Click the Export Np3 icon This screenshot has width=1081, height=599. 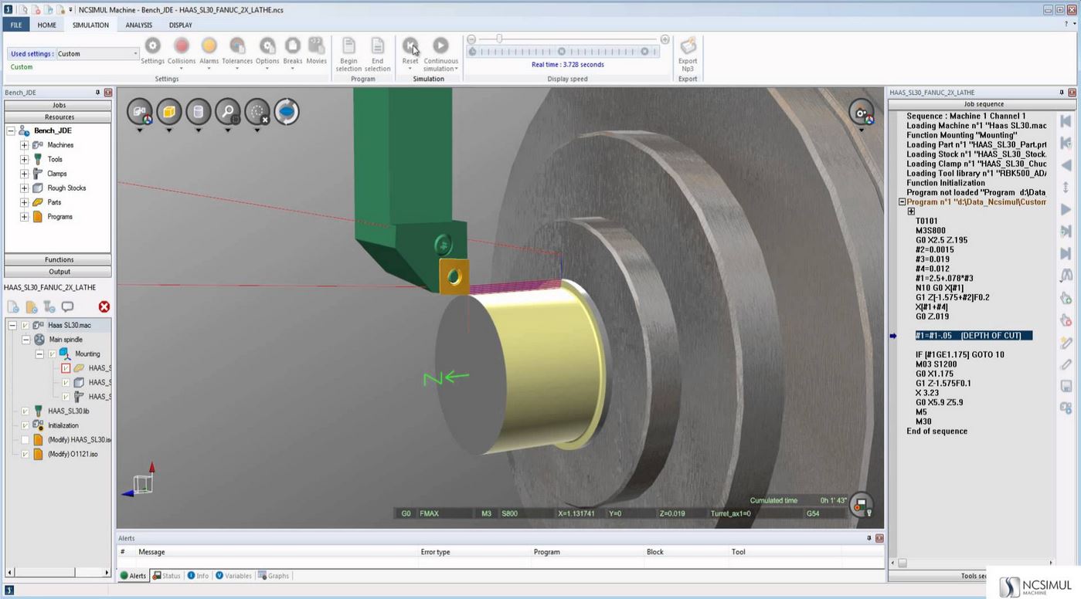[x=688, y=46]
